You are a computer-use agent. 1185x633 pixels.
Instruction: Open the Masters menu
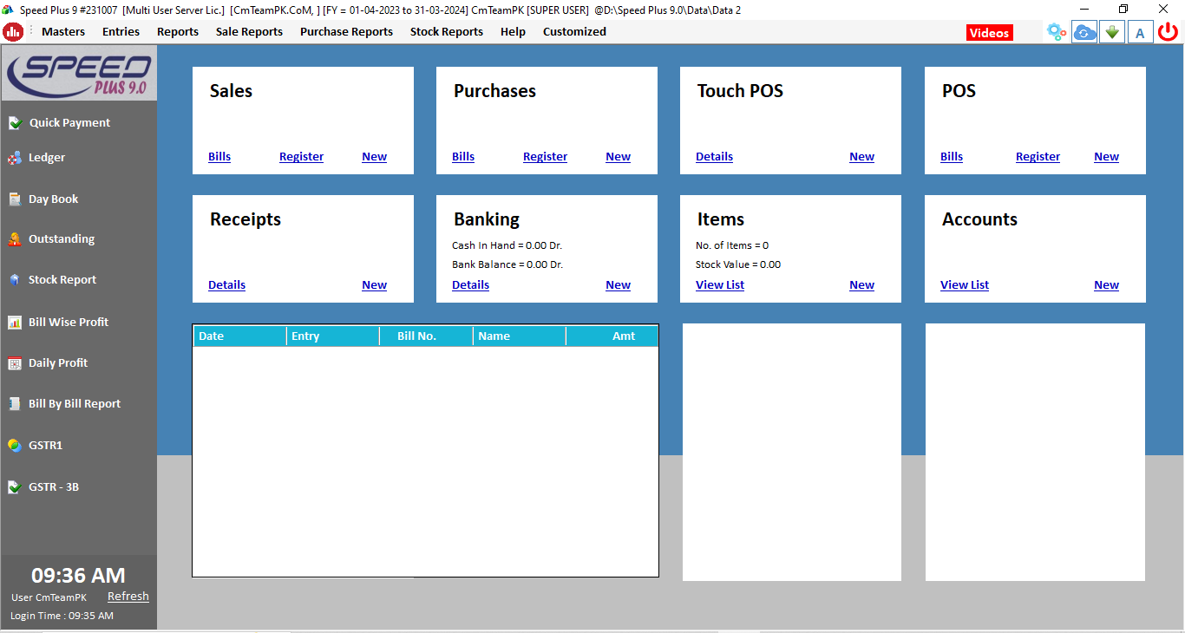point(63,32)
